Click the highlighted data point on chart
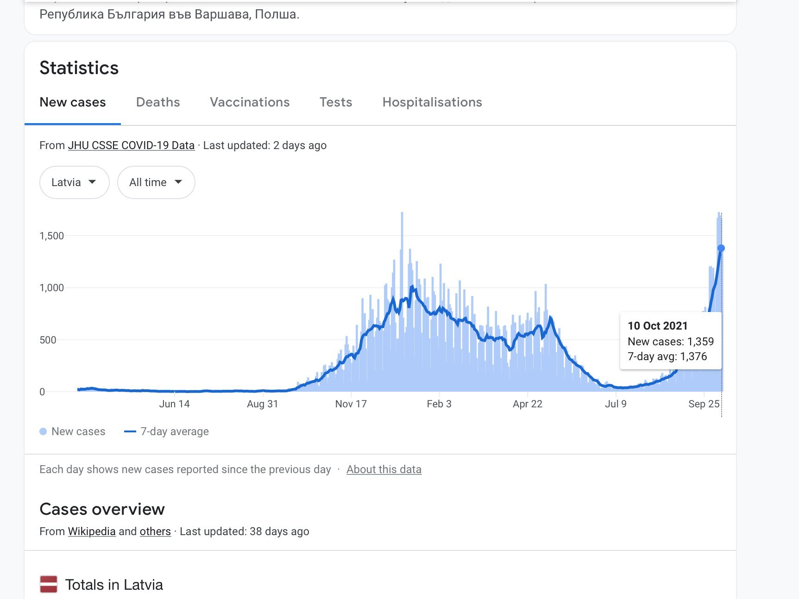The image size is (799, 599). (x=721, y=249)
